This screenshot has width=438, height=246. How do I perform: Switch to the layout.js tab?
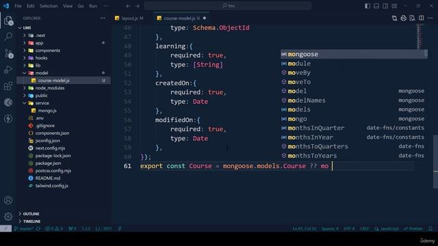coord(129,18)
